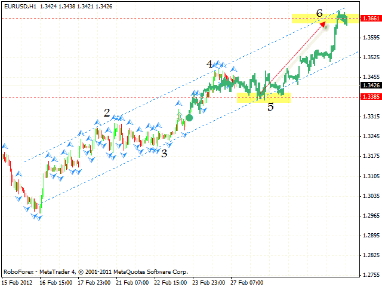Click the 1.3035 price axis label
382x287 pixels.
(371, 196)
